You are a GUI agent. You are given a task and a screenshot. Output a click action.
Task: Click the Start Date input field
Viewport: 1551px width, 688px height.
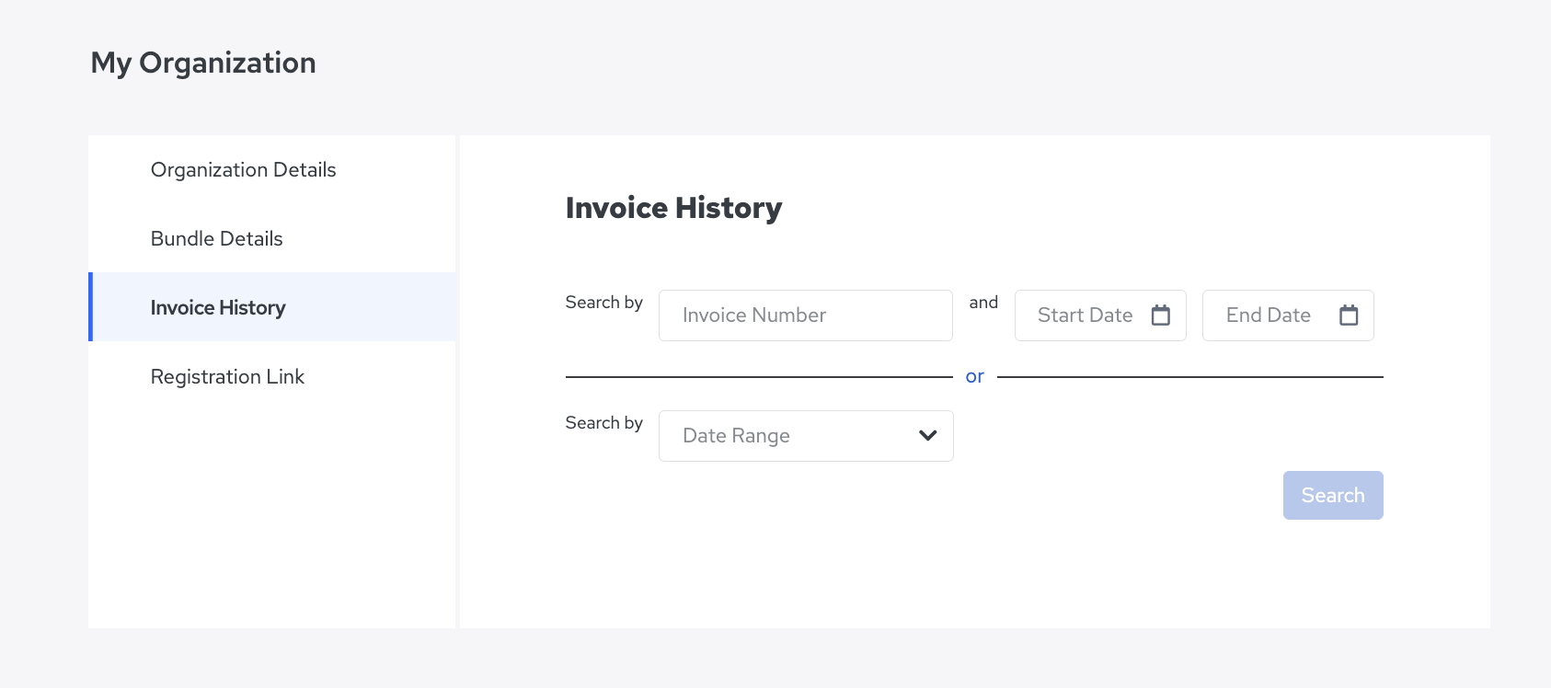(1100, 315)
